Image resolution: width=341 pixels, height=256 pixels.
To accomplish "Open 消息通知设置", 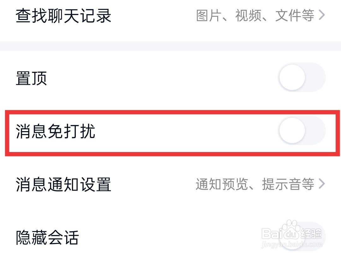I will pos(63,184).
